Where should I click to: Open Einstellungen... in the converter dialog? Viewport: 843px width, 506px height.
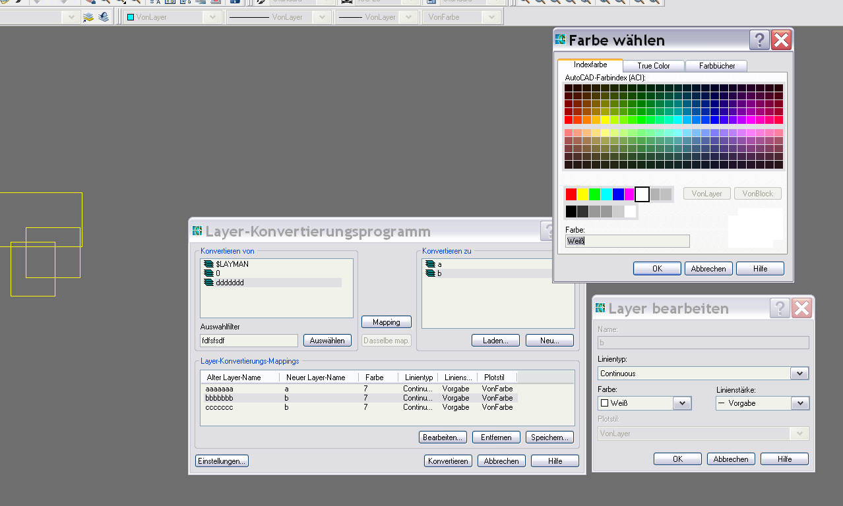click(222, 461)
